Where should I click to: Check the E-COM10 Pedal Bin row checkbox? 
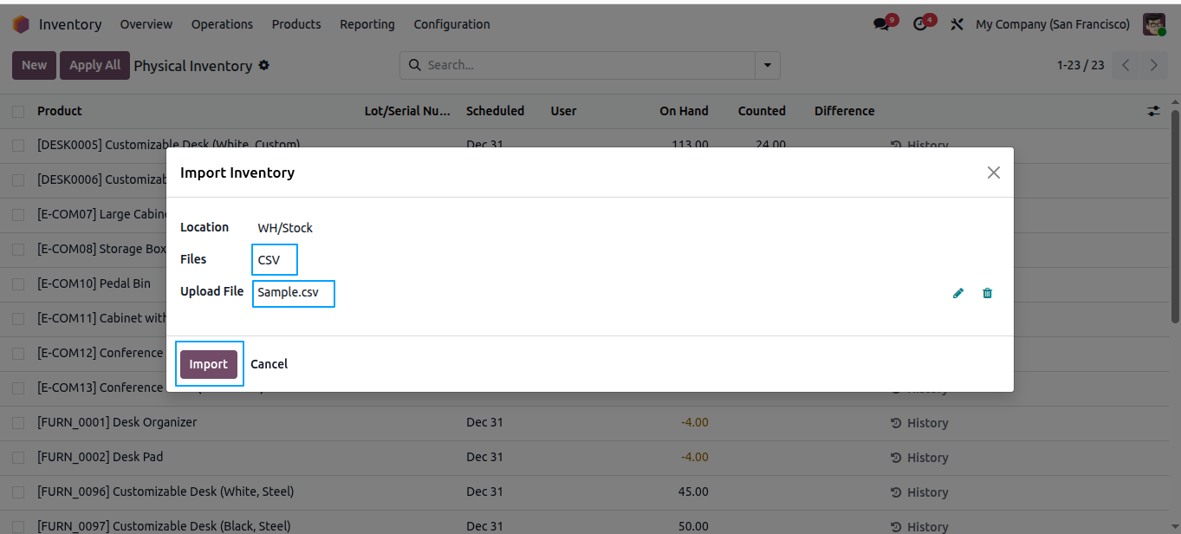[x=18, y=284]
